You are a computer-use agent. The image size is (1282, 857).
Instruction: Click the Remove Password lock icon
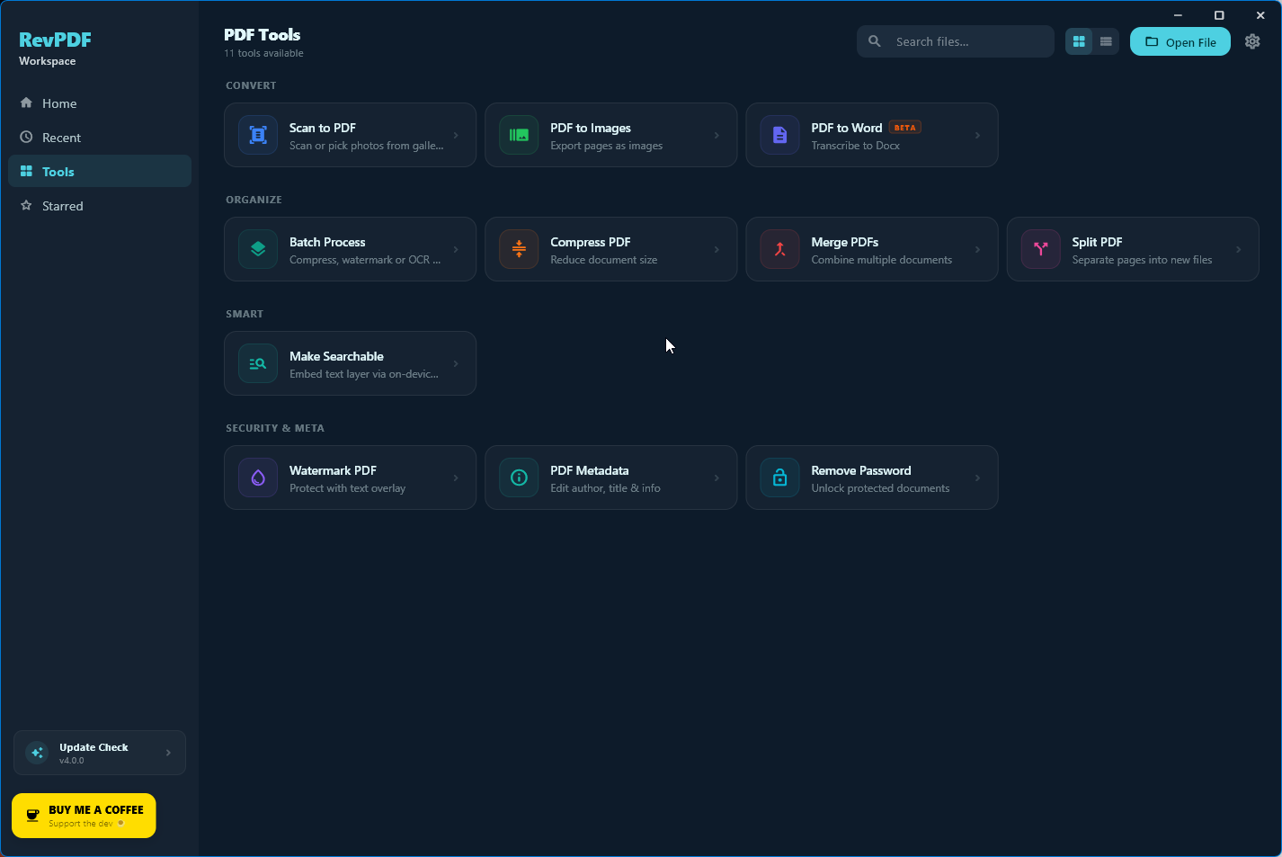pos(779,478)
